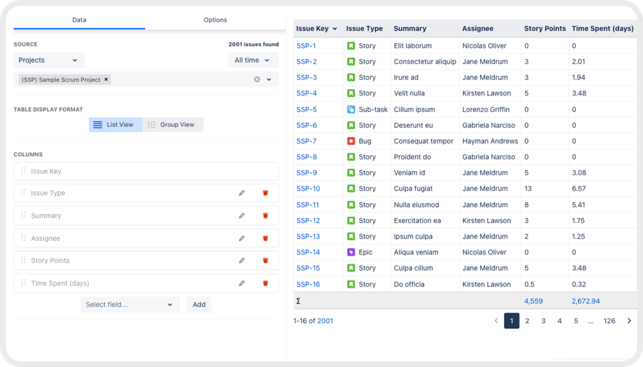Click the trash icon for Story Points column
Image resolution: width=643 pixels, height=367 pixels.
click(x=265, y=261)
